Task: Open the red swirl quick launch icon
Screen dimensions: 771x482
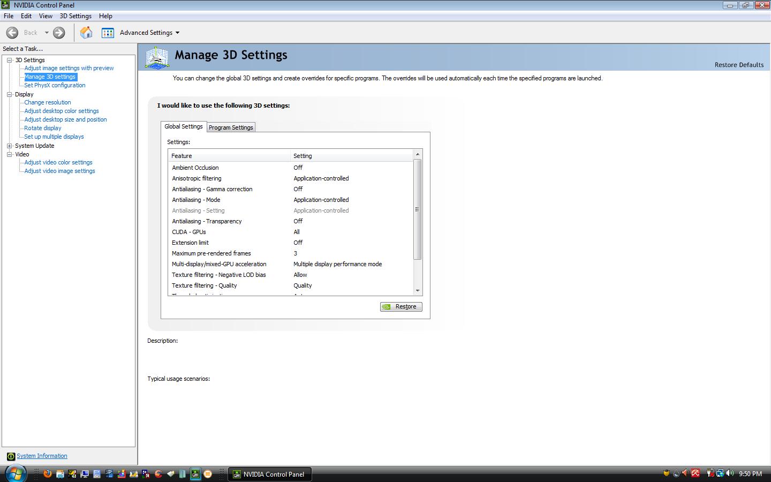Action: (158, 473)
